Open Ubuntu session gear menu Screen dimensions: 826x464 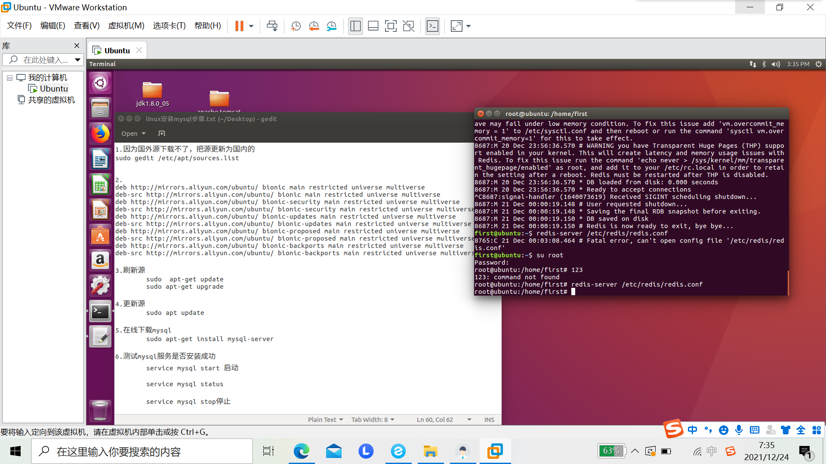(819, 64)
